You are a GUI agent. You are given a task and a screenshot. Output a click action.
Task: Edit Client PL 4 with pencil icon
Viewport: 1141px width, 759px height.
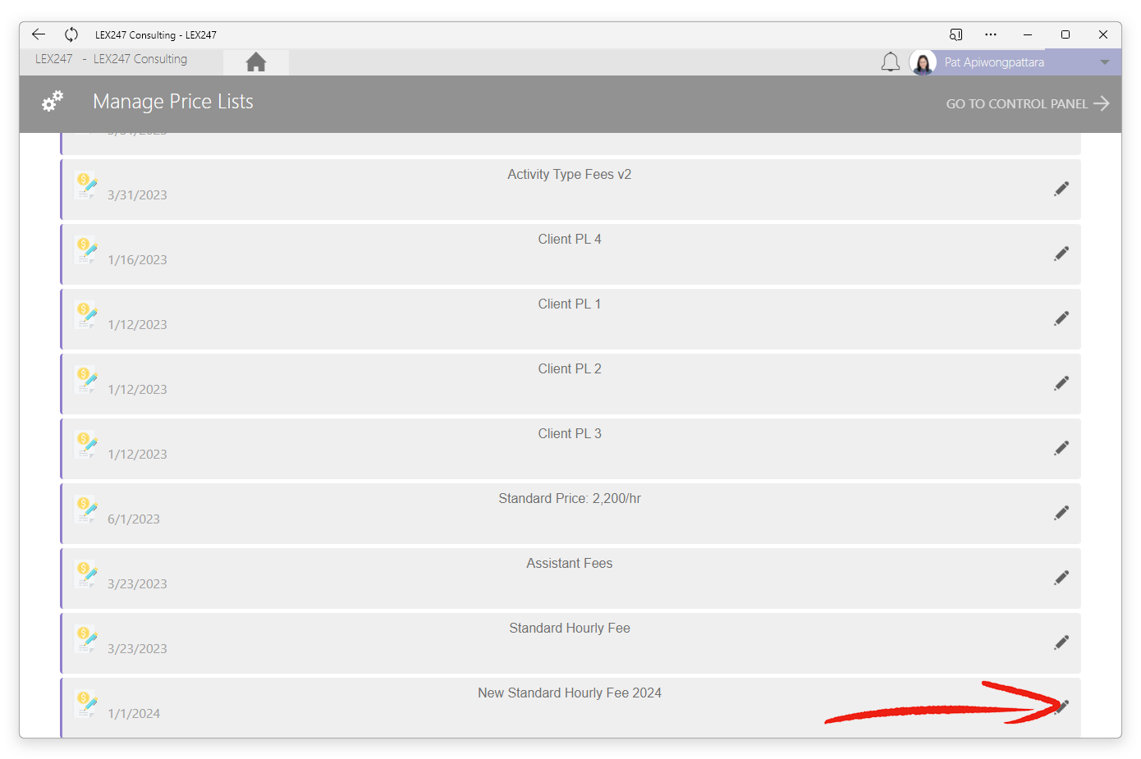click(x=1061, y=254)
